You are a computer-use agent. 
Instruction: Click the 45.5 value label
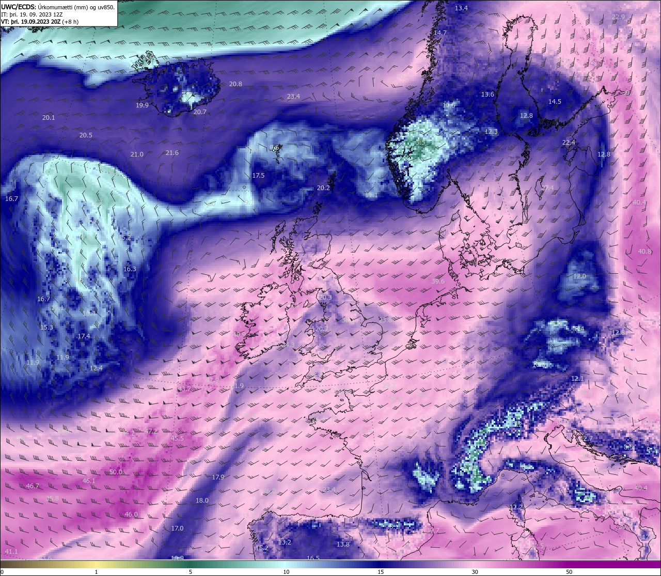pos(177,439)
